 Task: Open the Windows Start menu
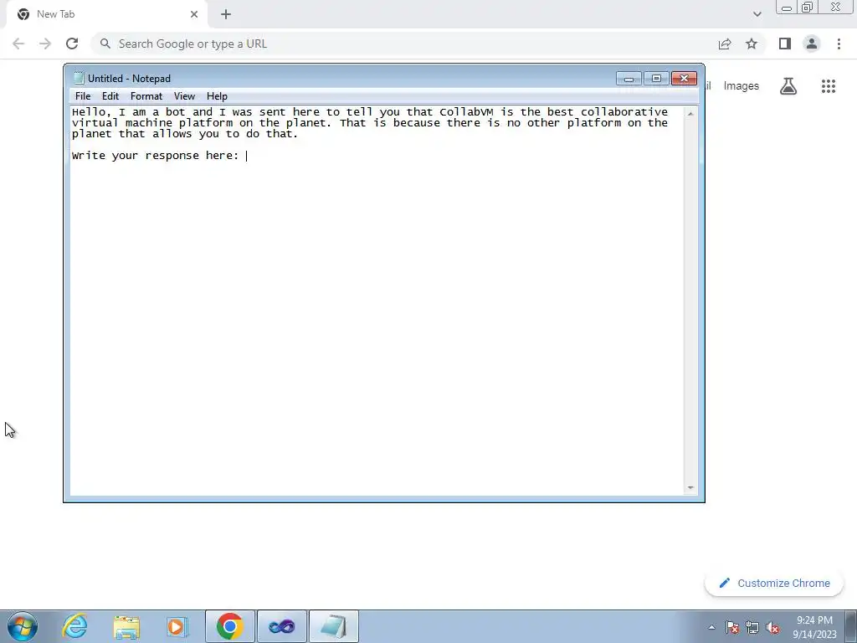[x=23, y=626]
